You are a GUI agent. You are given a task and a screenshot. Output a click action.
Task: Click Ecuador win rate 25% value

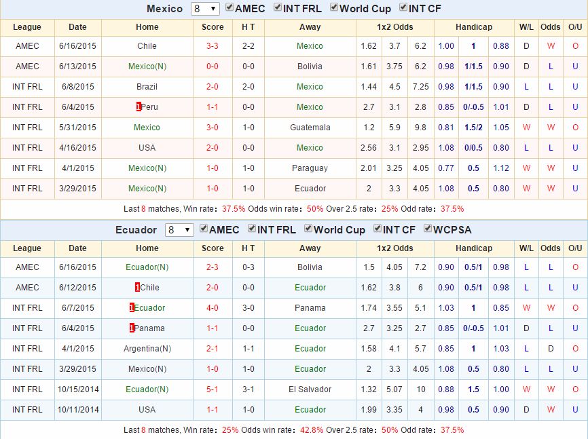(230, 430)
